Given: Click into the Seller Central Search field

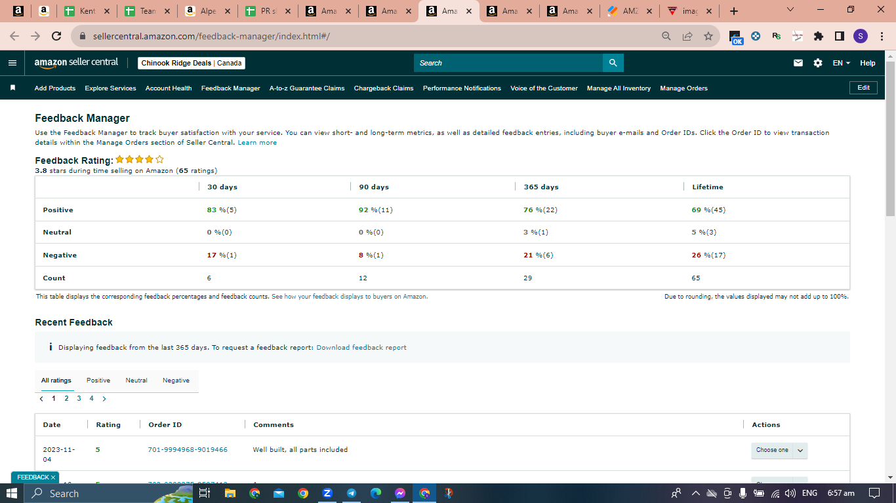Looking at the screenshot, I should point(508,63).
